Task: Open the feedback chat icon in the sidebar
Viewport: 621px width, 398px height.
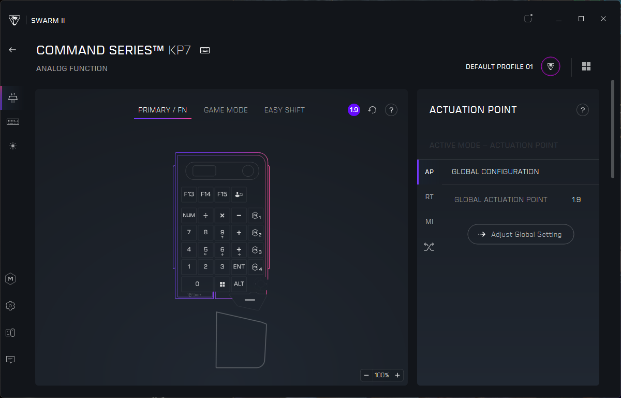Action: 10,359
